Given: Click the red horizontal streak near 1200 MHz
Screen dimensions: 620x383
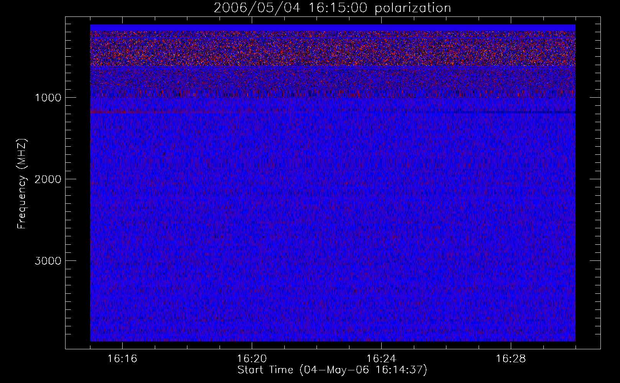Looking at the screenshot, I should tap(115, 112).
